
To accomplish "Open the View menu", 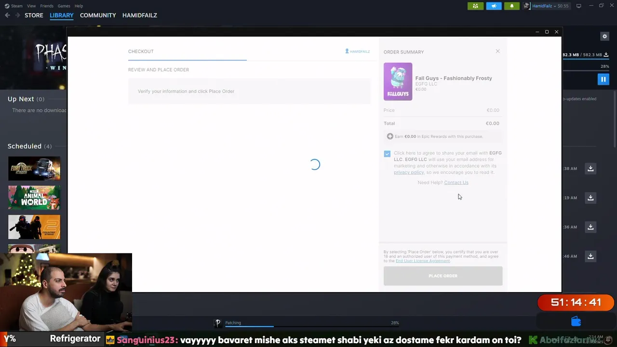I will pyautogui.click(x=31, y=6).
